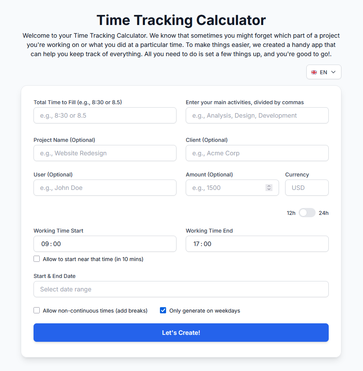Open the date range picker
This screenshot has height=371, width=363.
[x=181, y=289]
